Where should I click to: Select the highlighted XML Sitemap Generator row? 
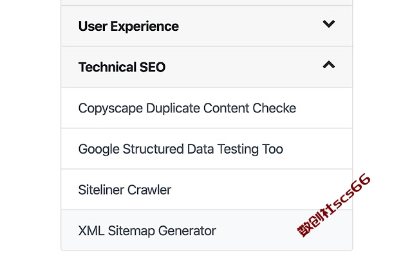tap(207, 230)
